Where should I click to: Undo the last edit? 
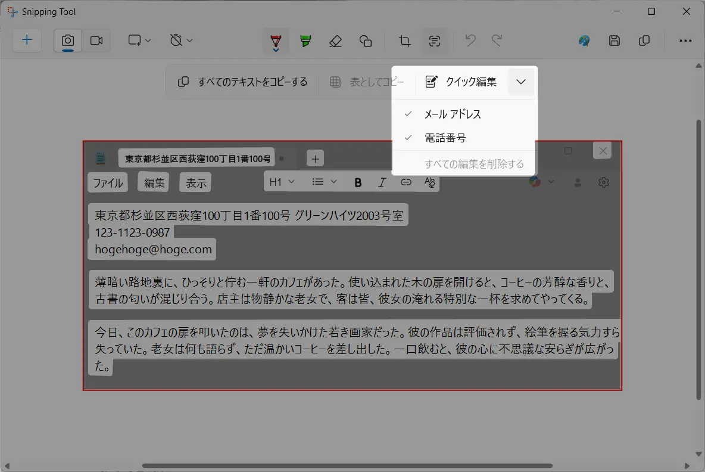(470, 41)
